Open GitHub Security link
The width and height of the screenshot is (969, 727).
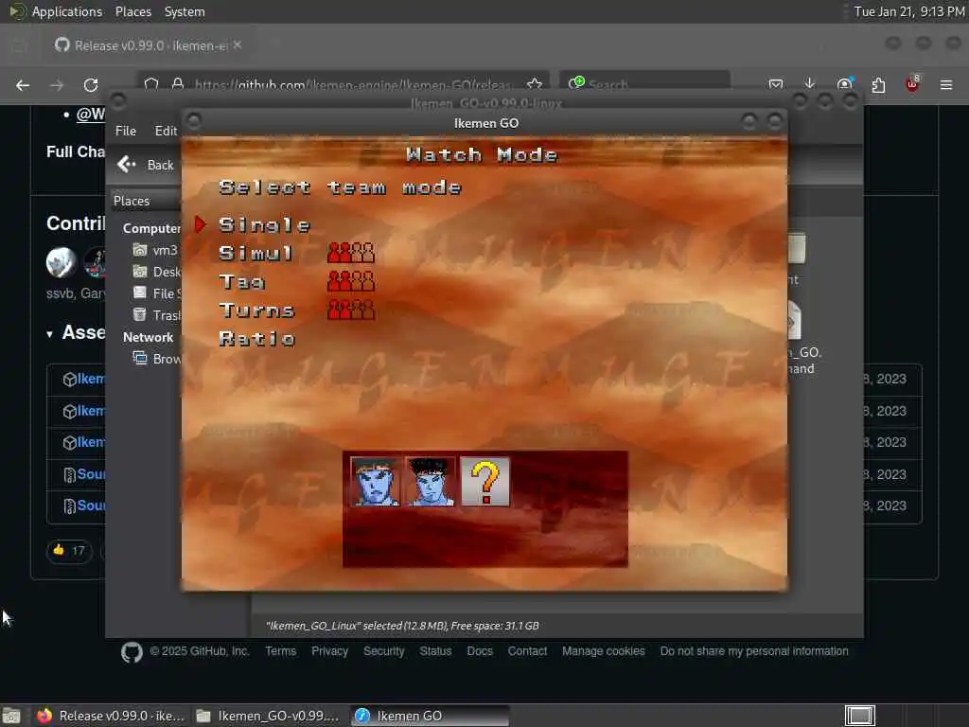coord(384,651)
